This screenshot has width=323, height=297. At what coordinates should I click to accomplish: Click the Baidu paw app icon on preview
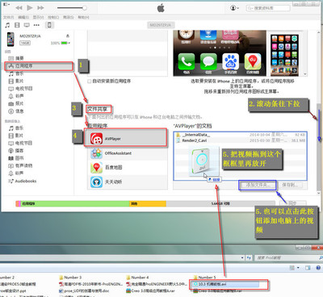point(231,61)
